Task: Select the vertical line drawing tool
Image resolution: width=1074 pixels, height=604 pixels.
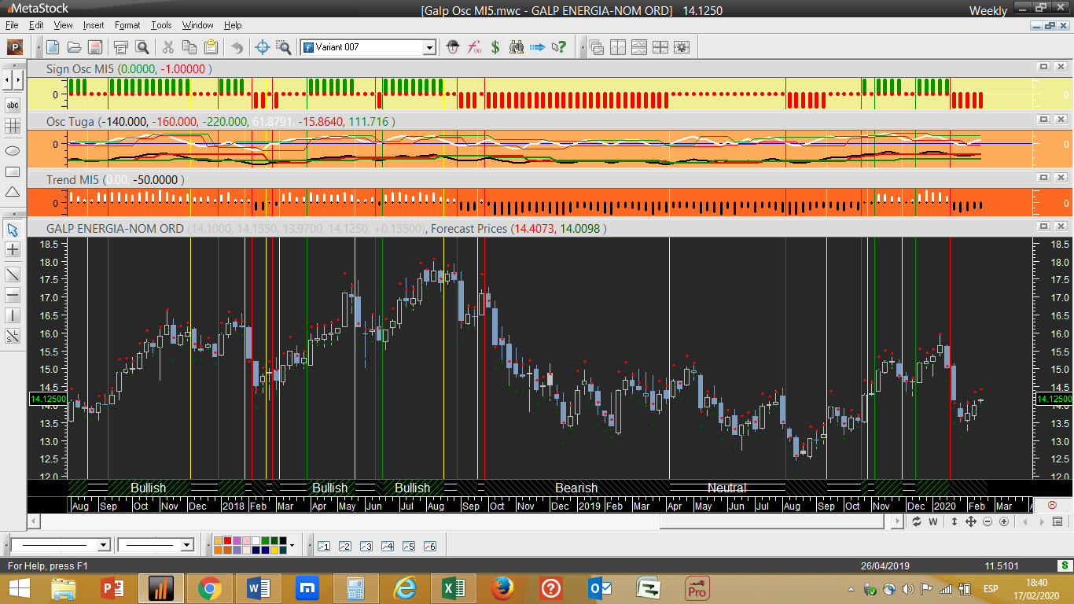Action: click(13, 315)
